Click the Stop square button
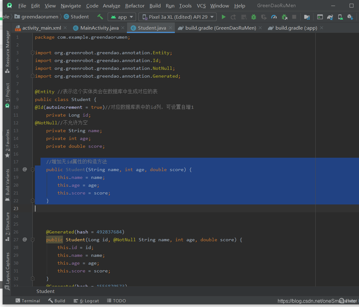 point(294,17)
